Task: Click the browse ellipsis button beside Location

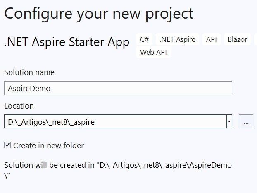Action: click(246, 121)
